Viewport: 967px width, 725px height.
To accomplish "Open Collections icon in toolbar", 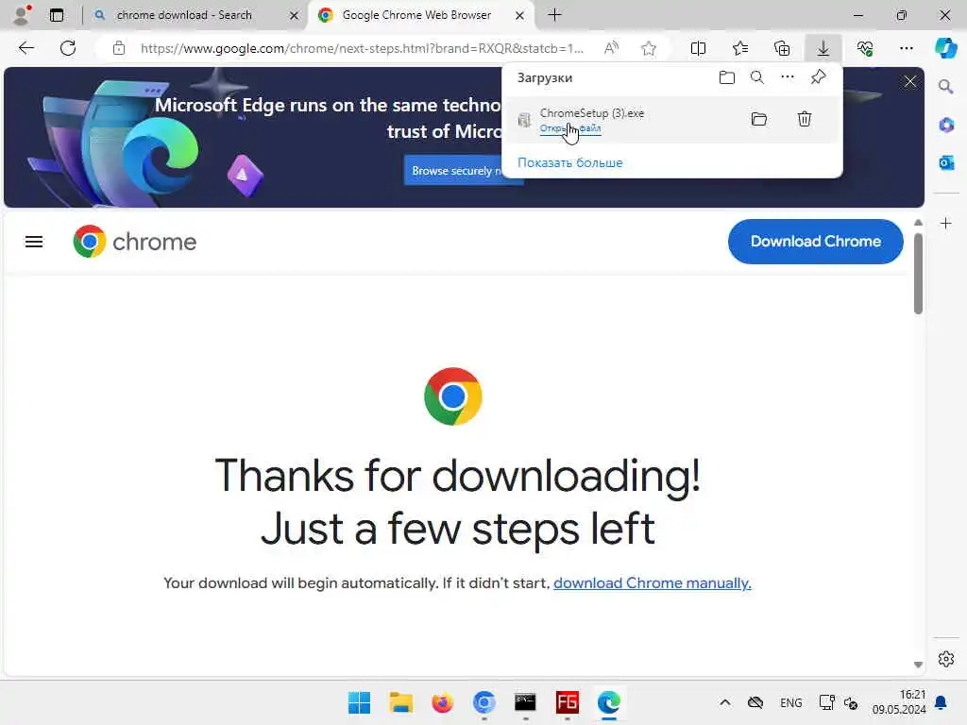I will (782, 48).
